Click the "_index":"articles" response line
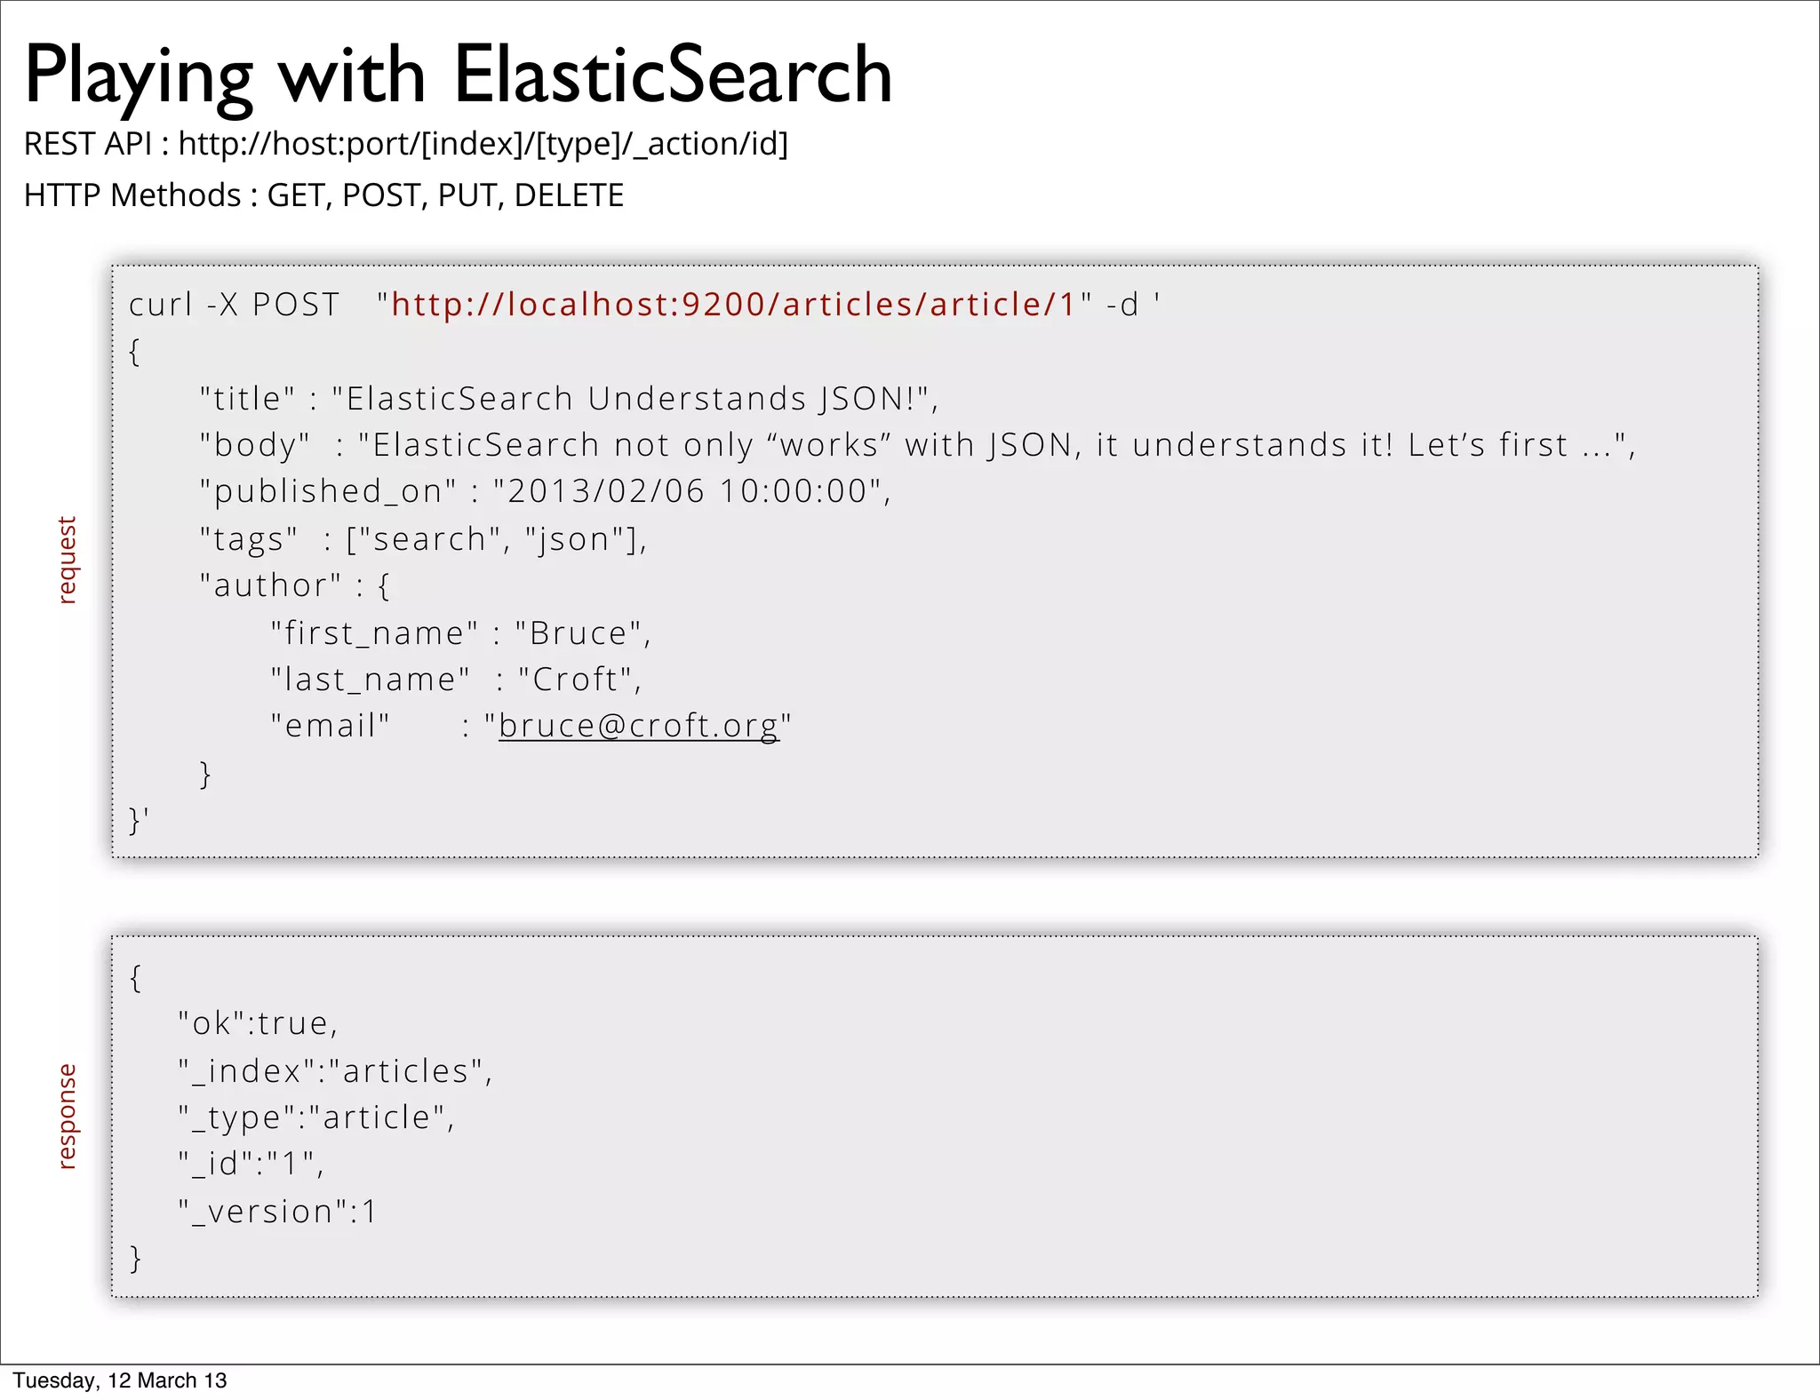Screen dimensions: 1820x1400 click(334, 1071)
